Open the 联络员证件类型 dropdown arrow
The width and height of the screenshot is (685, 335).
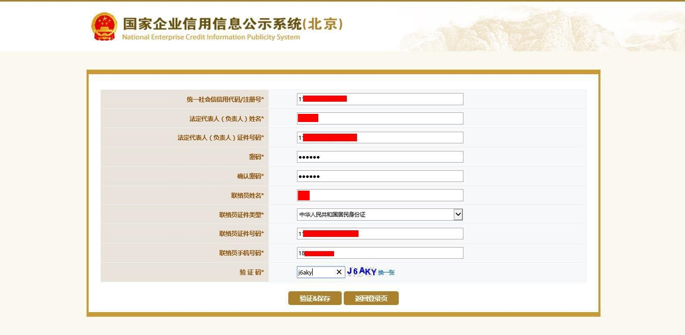(458, 215)
